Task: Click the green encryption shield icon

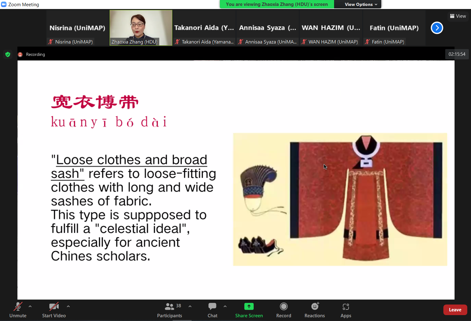Action: [8, 54]
